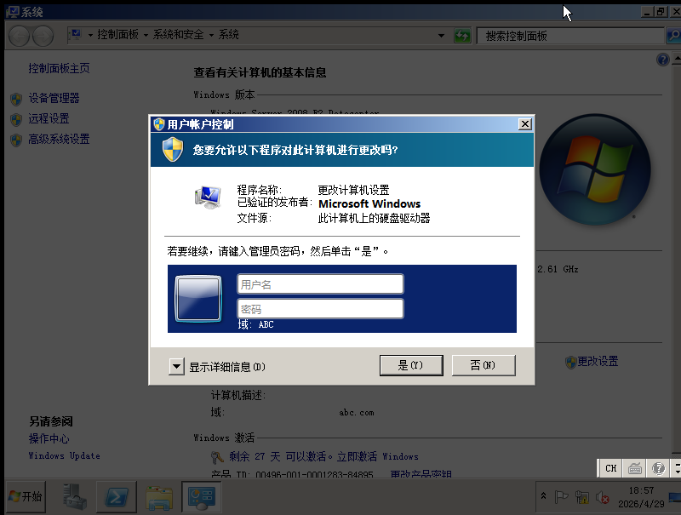Click language bar help icon
This screenshot has width=681, height=515.
(658, 468)
